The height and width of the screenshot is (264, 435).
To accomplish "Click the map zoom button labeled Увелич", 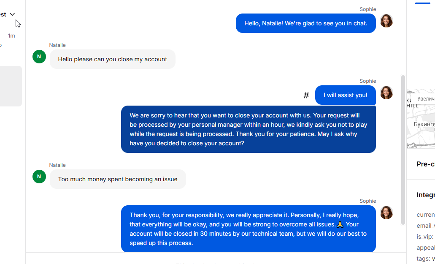I will coord(426,98).
